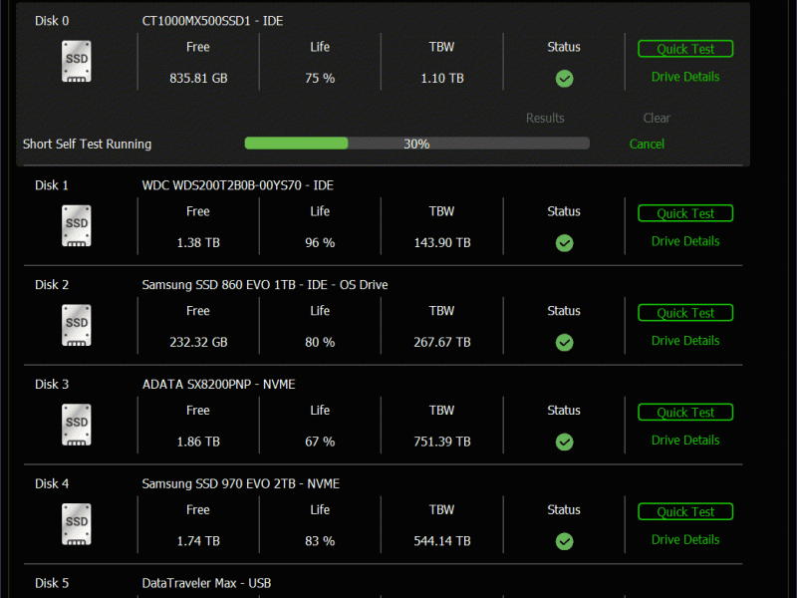
Task: Click Disk 1 life value 96 %
Action: [320, 243]
